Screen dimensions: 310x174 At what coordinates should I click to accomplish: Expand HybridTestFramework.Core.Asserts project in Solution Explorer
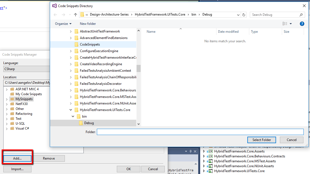pyautogui.click(x=204, y=151)
